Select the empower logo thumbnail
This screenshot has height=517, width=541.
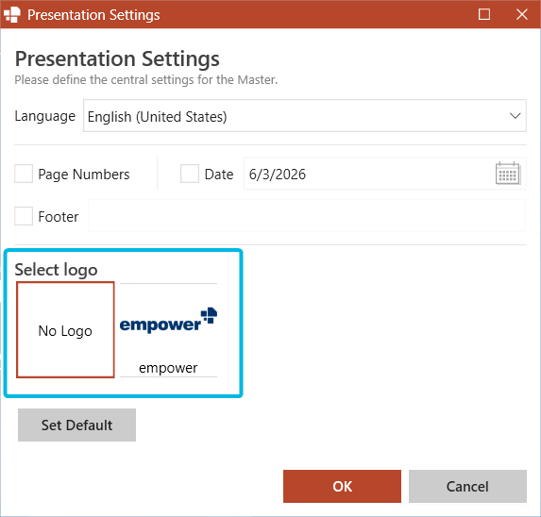click(x=168, y=330)
